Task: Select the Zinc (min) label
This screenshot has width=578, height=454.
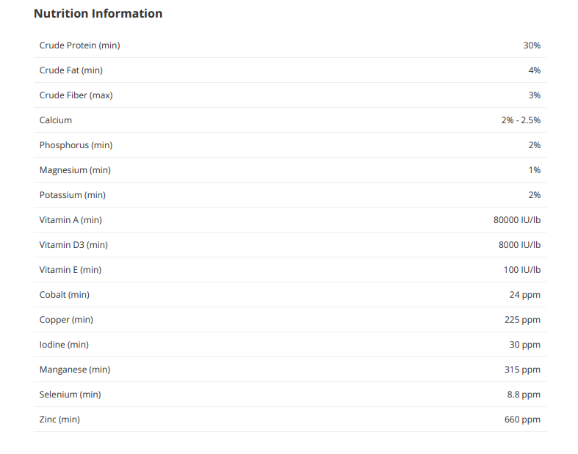Action: coord(59,420)
